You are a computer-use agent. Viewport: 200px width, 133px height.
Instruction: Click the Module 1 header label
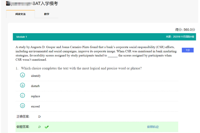[x=22, y=37]
